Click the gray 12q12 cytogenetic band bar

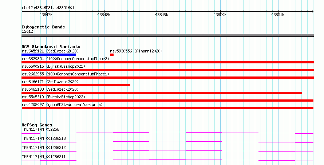click(x=167, y=35)
